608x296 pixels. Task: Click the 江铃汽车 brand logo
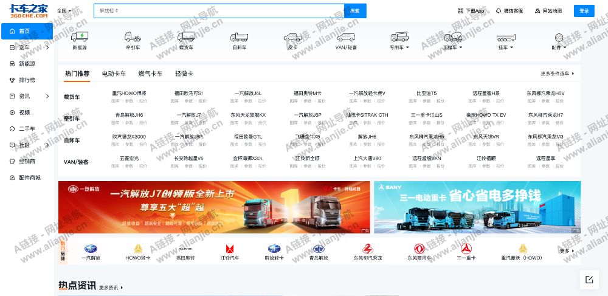(230, 249)
